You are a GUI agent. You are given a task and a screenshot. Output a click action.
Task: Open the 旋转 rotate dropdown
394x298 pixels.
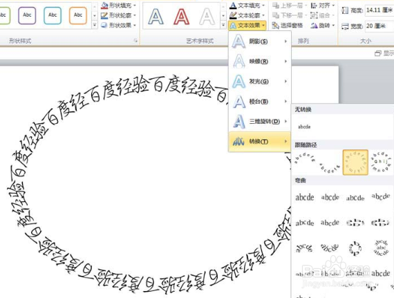[323, 26]
